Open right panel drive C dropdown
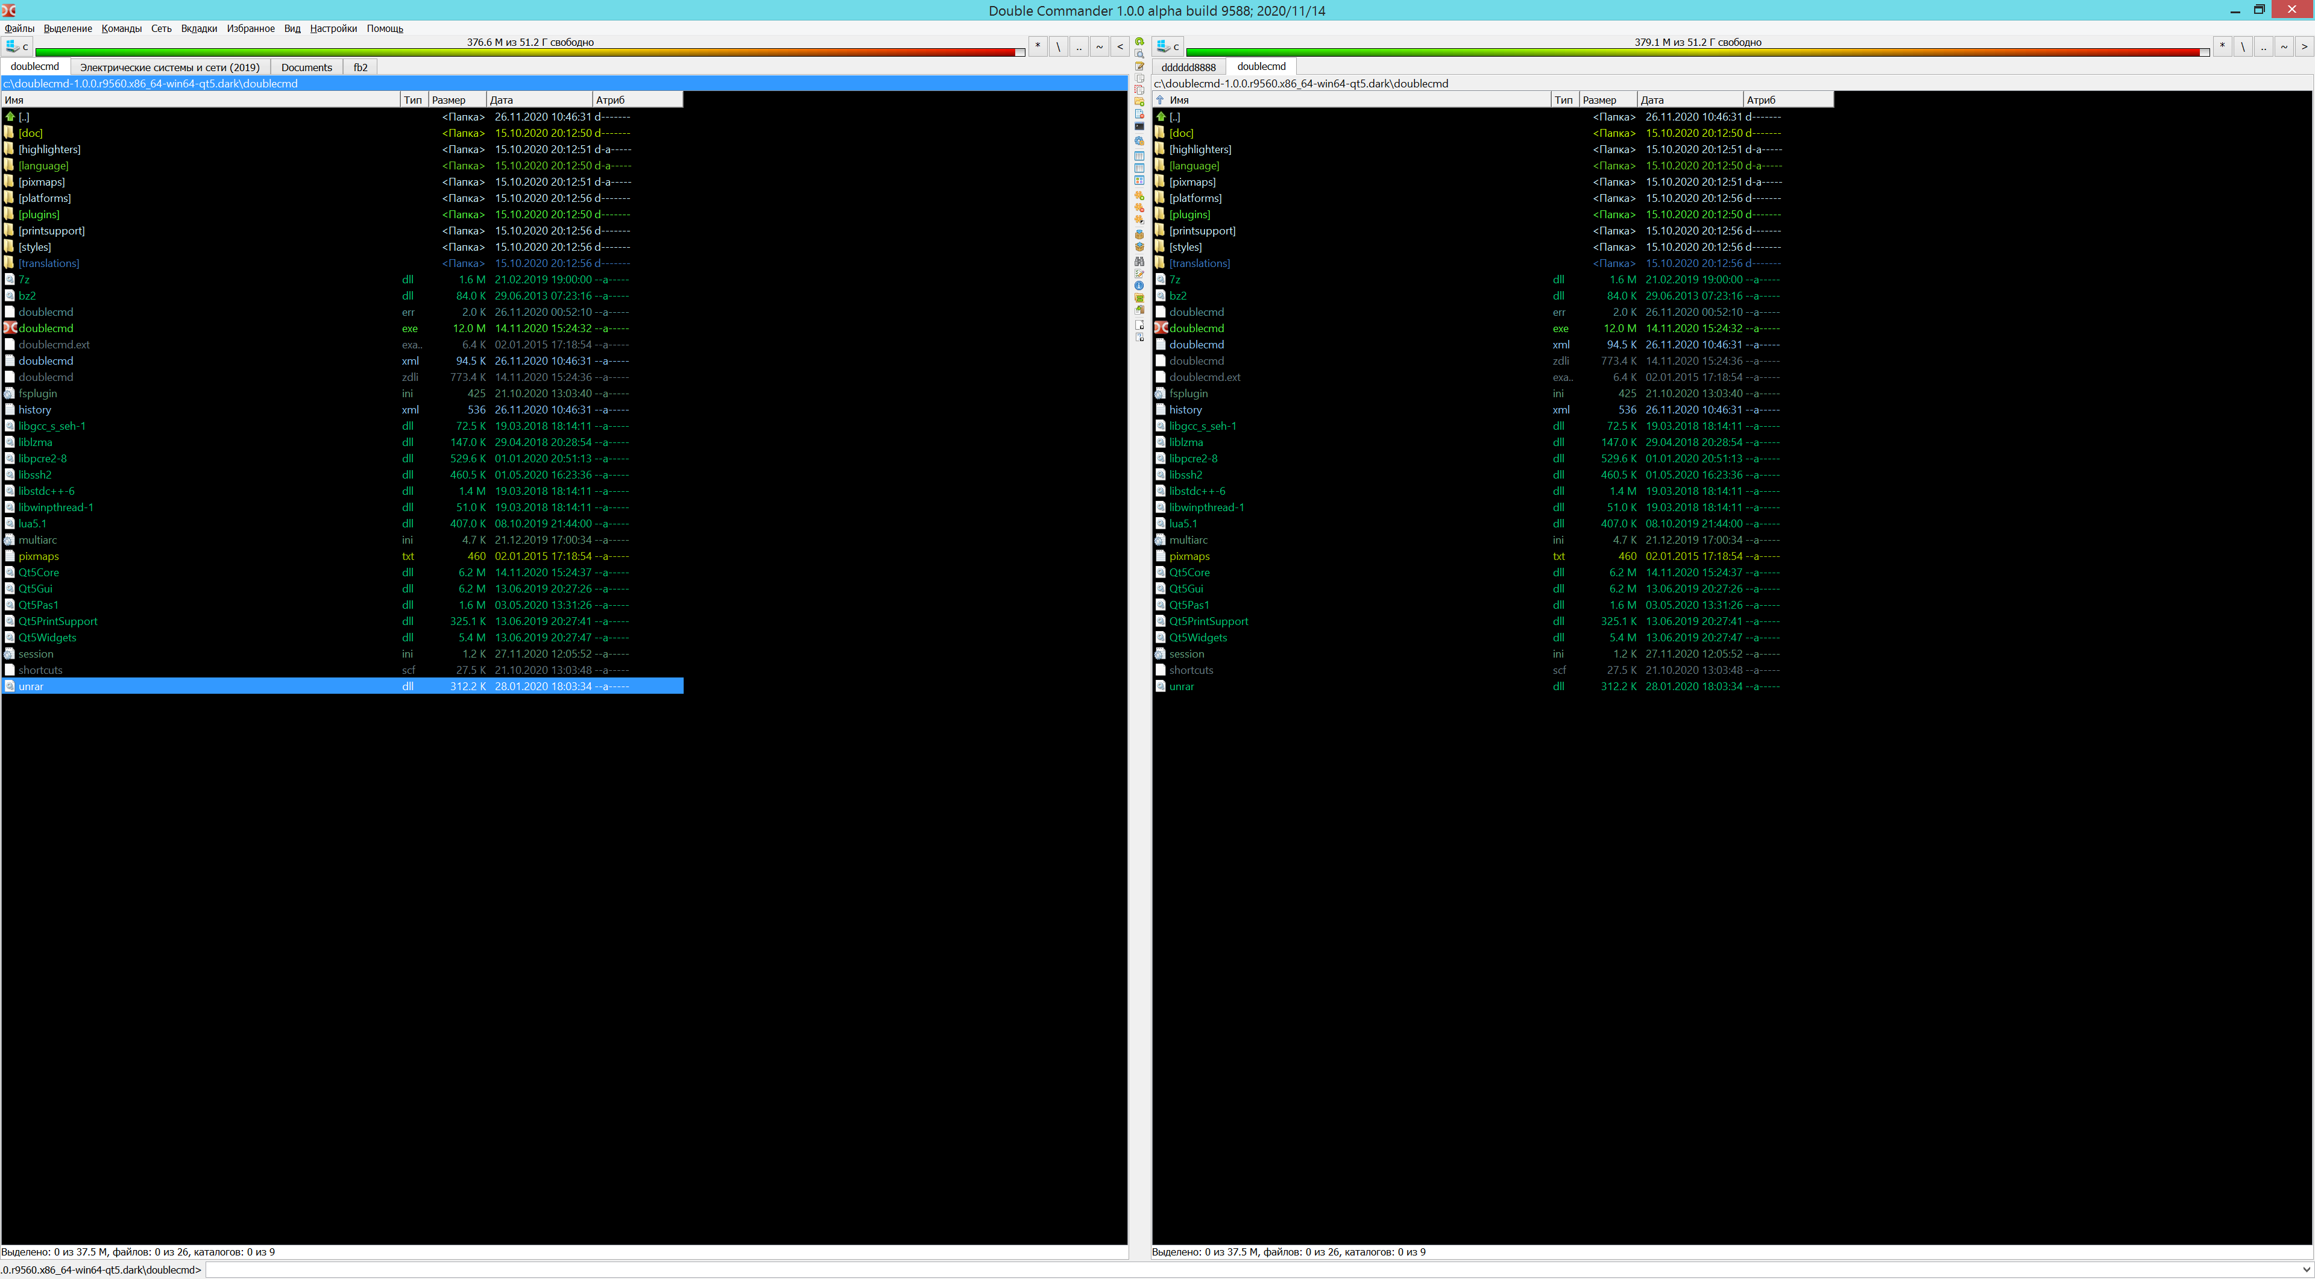 pyautogui.click(x=1168, y=46)
